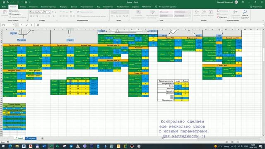Switch to the Разработчик ribbon tab
This screenshot has height=149, width=265.
click(x=108, y=7)
